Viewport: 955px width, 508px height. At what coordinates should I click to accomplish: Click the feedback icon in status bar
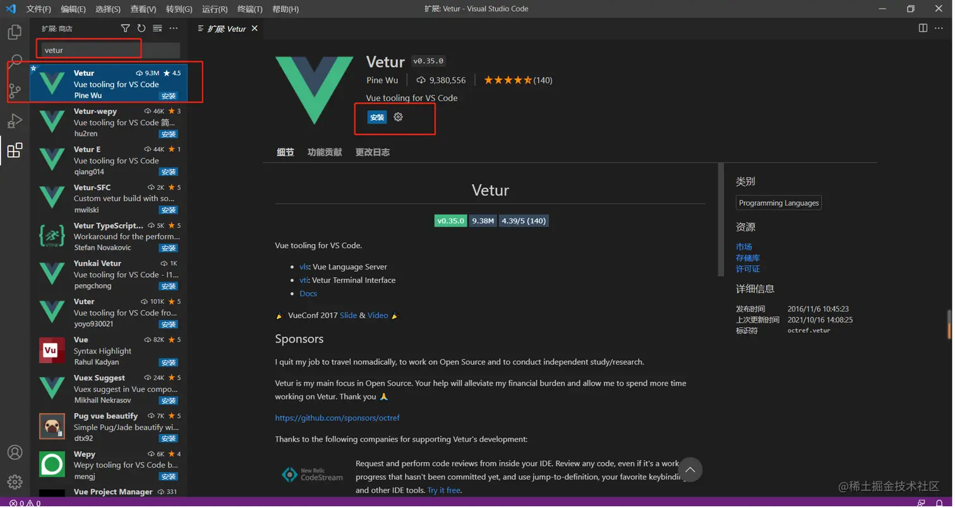point(922,503)
